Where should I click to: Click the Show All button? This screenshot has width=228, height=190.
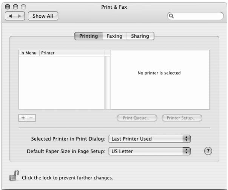(x=43, y=16)
